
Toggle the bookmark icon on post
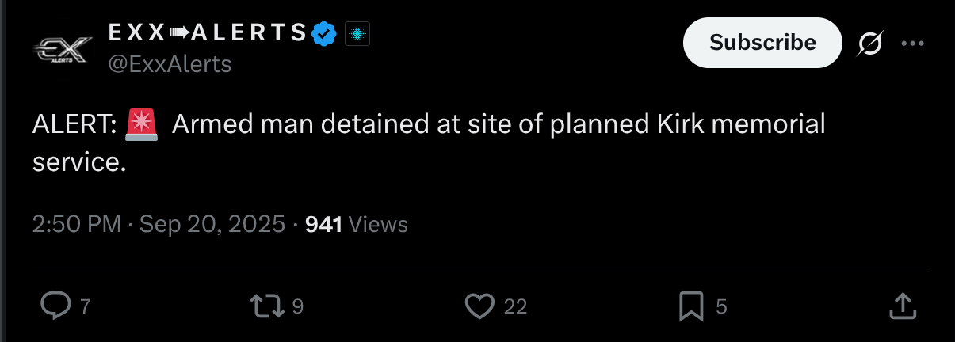[691, 306]
